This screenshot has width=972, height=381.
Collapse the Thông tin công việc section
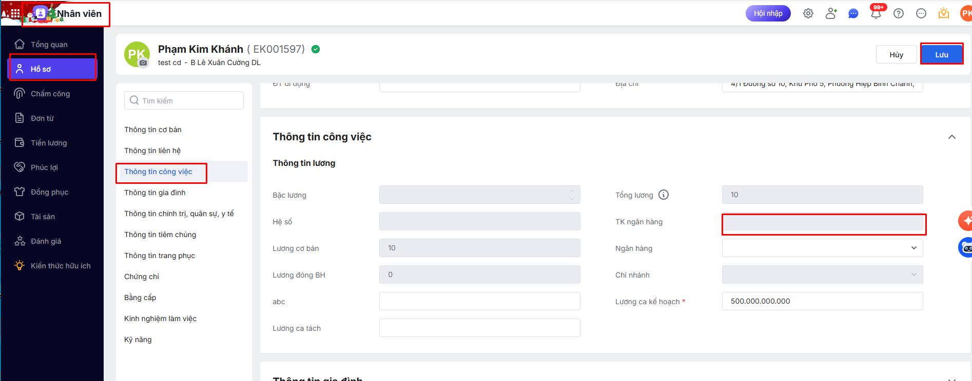coord(952,137)
